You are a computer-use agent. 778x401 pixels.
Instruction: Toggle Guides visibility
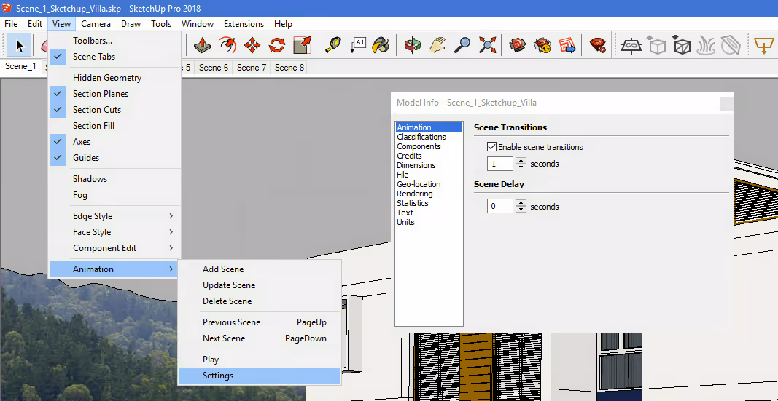(x=114, y=157)
